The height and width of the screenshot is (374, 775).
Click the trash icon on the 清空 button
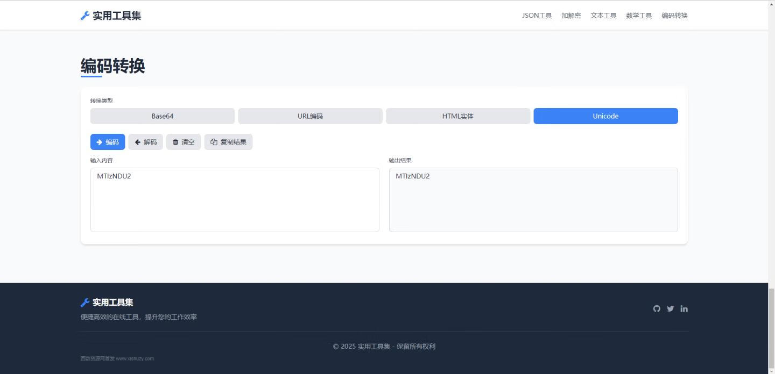pyautogui.click(x=175, y=142)
